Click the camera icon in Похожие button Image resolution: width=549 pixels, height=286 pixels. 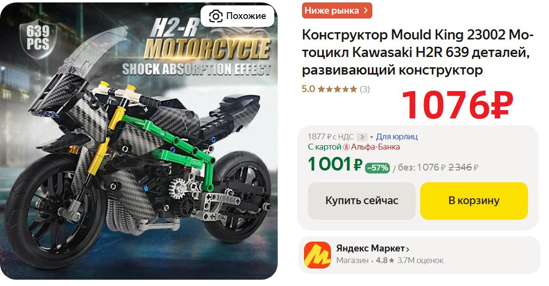216,16
